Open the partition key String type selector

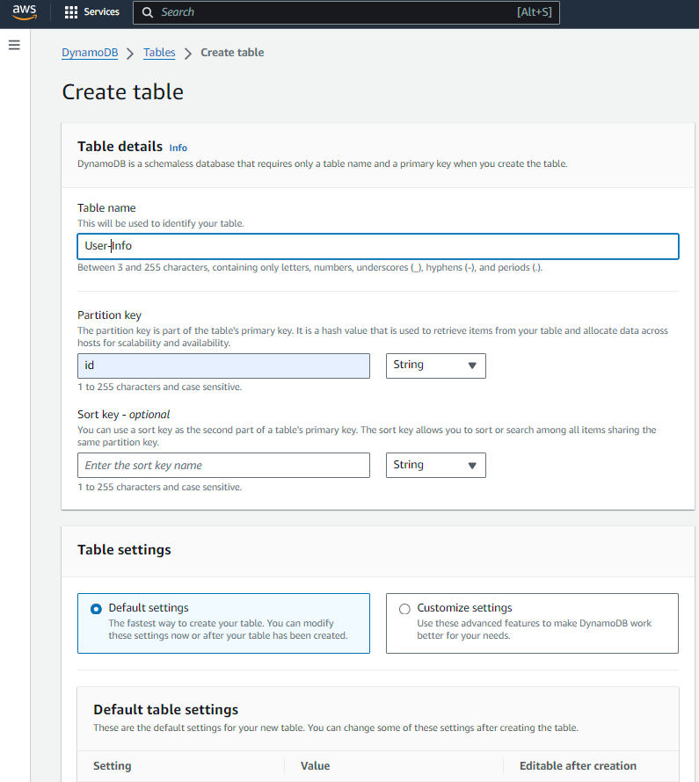pyautogui.click(x=436, y=366)
